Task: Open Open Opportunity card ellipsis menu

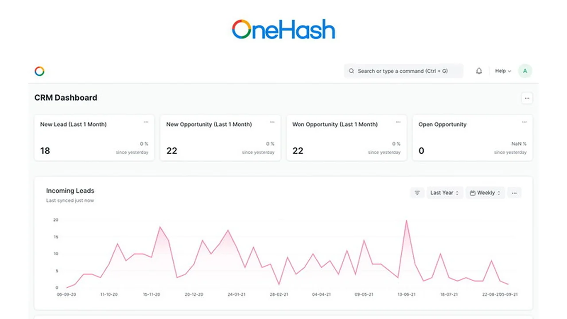Action: pyautogui.click(x=524, y=122)
